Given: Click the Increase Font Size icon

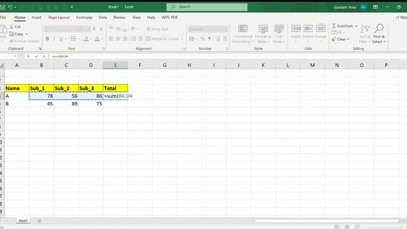Looking at the screenshot, I should tap(94, 29).
